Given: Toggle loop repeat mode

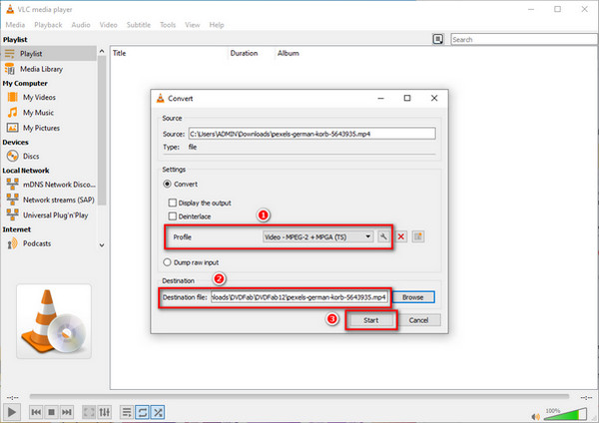Looking at the screenshot, I should [x=142, y=412].
